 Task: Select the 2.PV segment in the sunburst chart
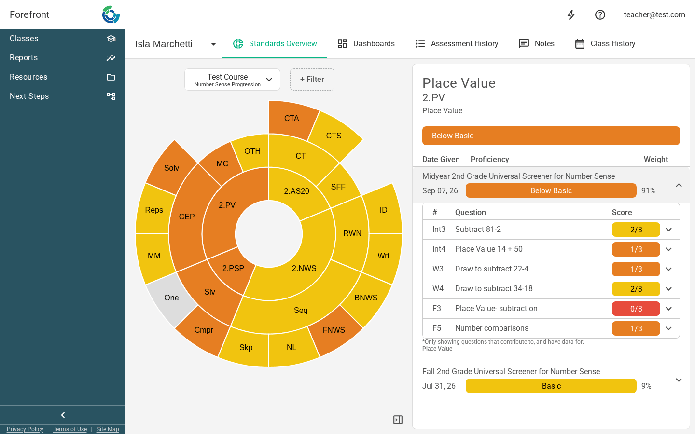227,205
